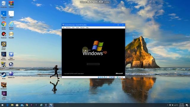This screenshot has width=190, height=107.
Task: Open the View menu in VirtualBox
Action: click(73, 28)
